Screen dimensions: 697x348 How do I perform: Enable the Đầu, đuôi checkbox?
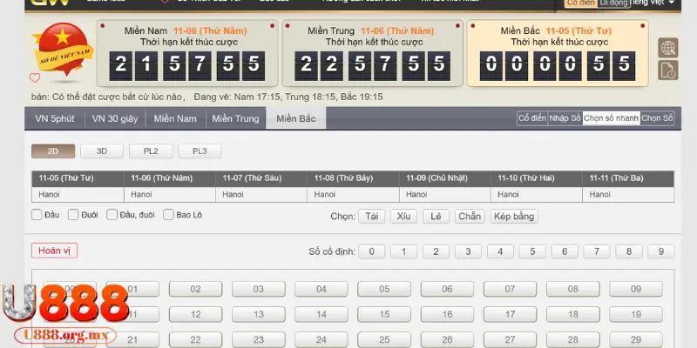(x=112, y=215)
